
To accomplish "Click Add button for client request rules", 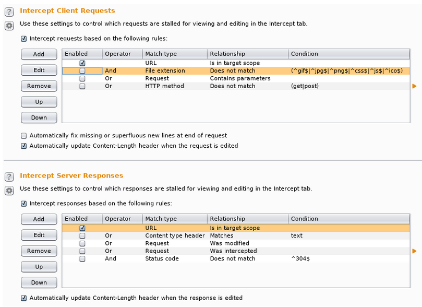I will point(39,54).
